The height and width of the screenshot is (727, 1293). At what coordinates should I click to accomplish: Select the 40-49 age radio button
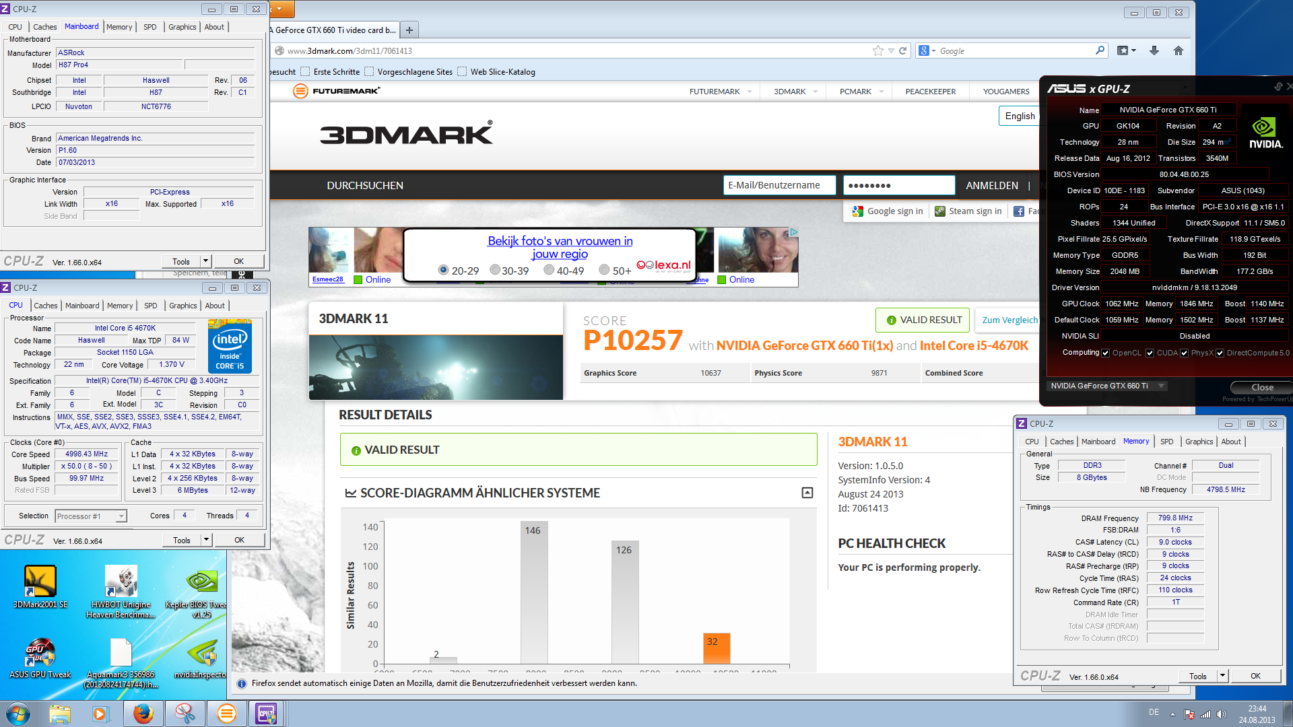coord(549,270)
